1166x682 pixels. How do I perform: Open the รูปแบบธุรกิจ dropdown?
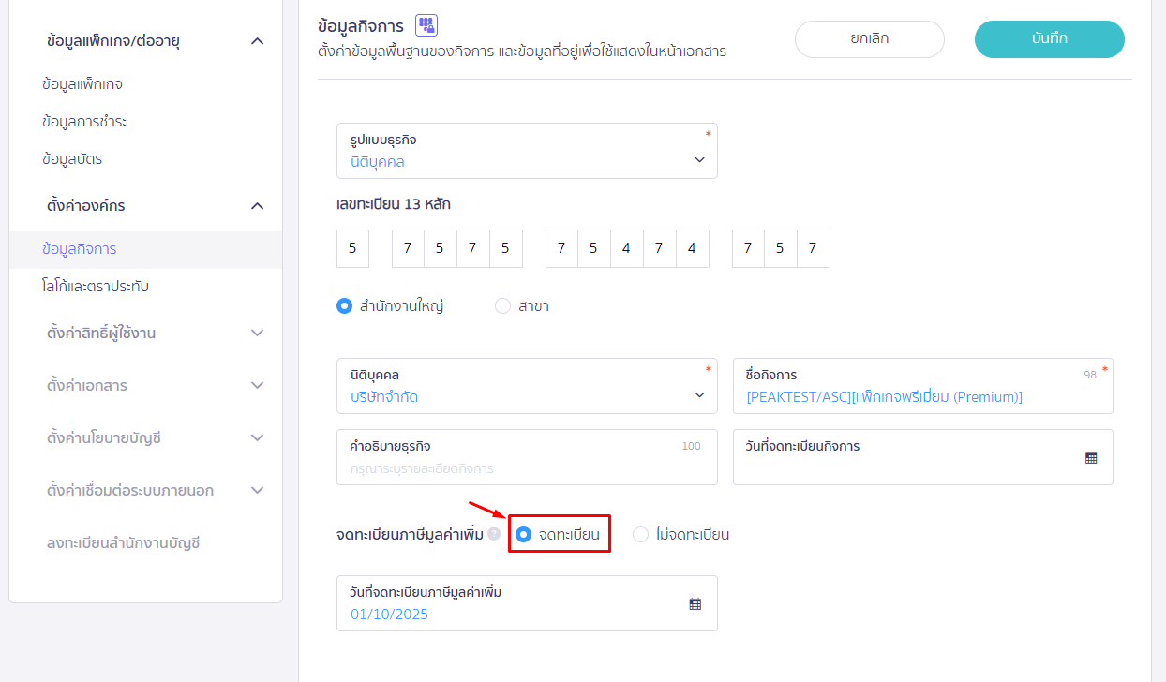527,151
